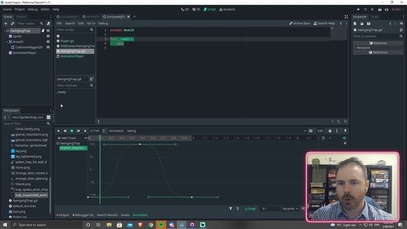The height and width of the screenshot is (229, 407).
Task: Open the script editor Go To menu
Action: coord(91,24)
